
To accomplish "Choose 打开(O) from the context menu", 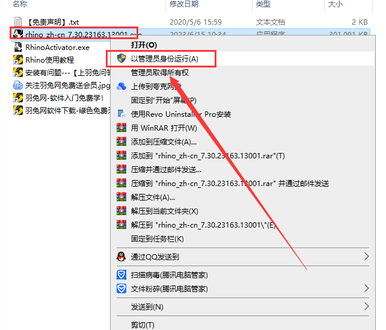I will pyautogui.click(x=144, y=45).
